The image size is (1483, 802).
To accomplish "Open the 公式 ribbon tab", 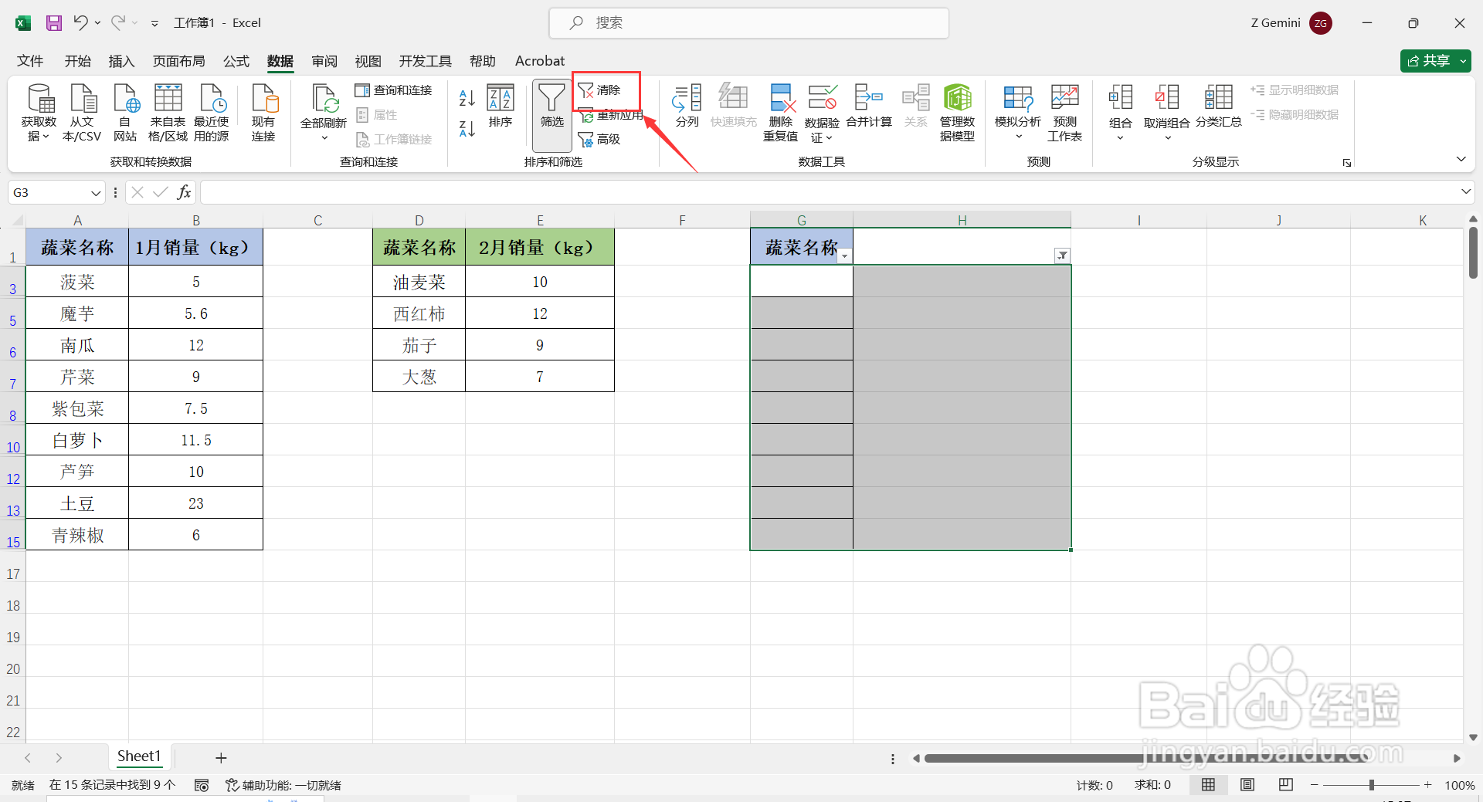I will point(236,61).
